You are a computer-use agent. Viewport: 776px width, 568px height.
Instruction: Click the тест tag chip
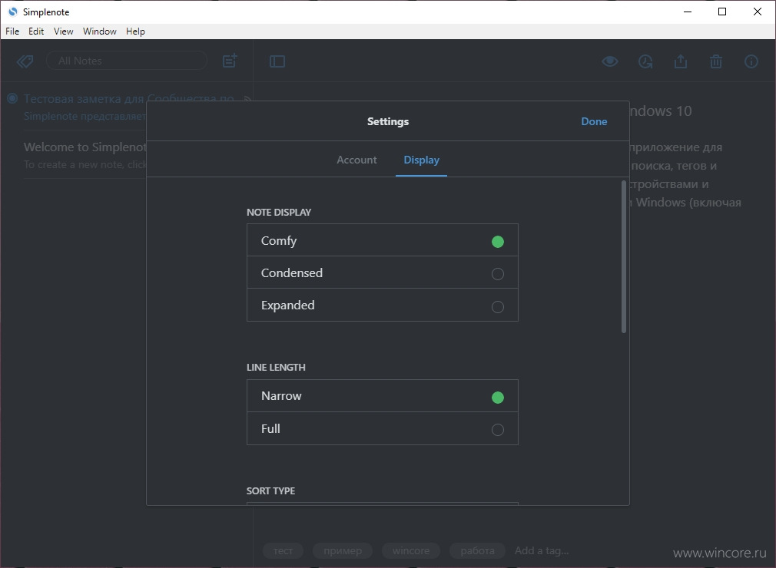(283, 550)
